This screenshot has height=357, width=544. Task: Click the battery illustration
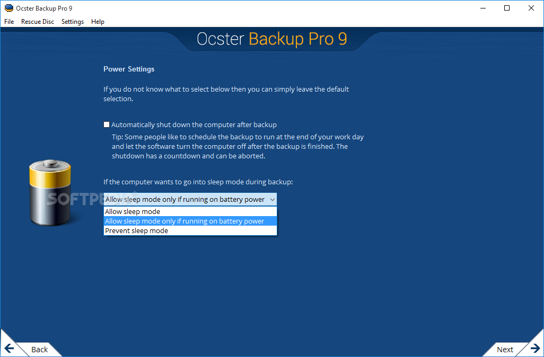(x=50, y=193)
